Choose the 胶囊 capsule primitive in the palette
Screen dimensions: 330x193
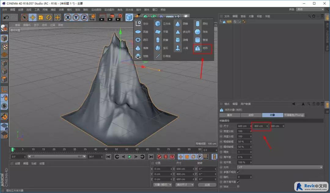pyautogui.click(x=162, y=40)
